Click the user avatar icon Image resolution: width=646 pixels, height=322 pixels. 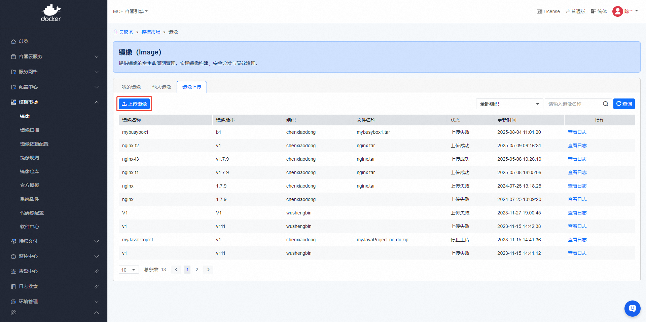point(617,11)
